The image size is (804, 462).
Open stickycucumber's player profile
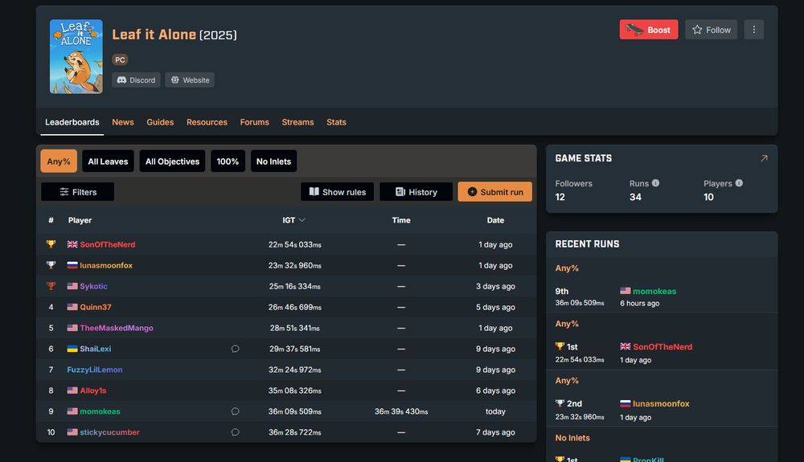tap(109, 432)
